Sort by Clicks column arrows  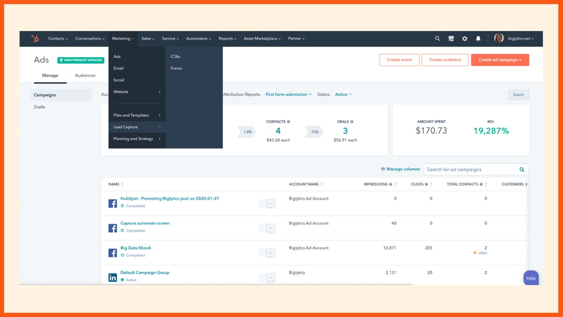coord(431,185)
